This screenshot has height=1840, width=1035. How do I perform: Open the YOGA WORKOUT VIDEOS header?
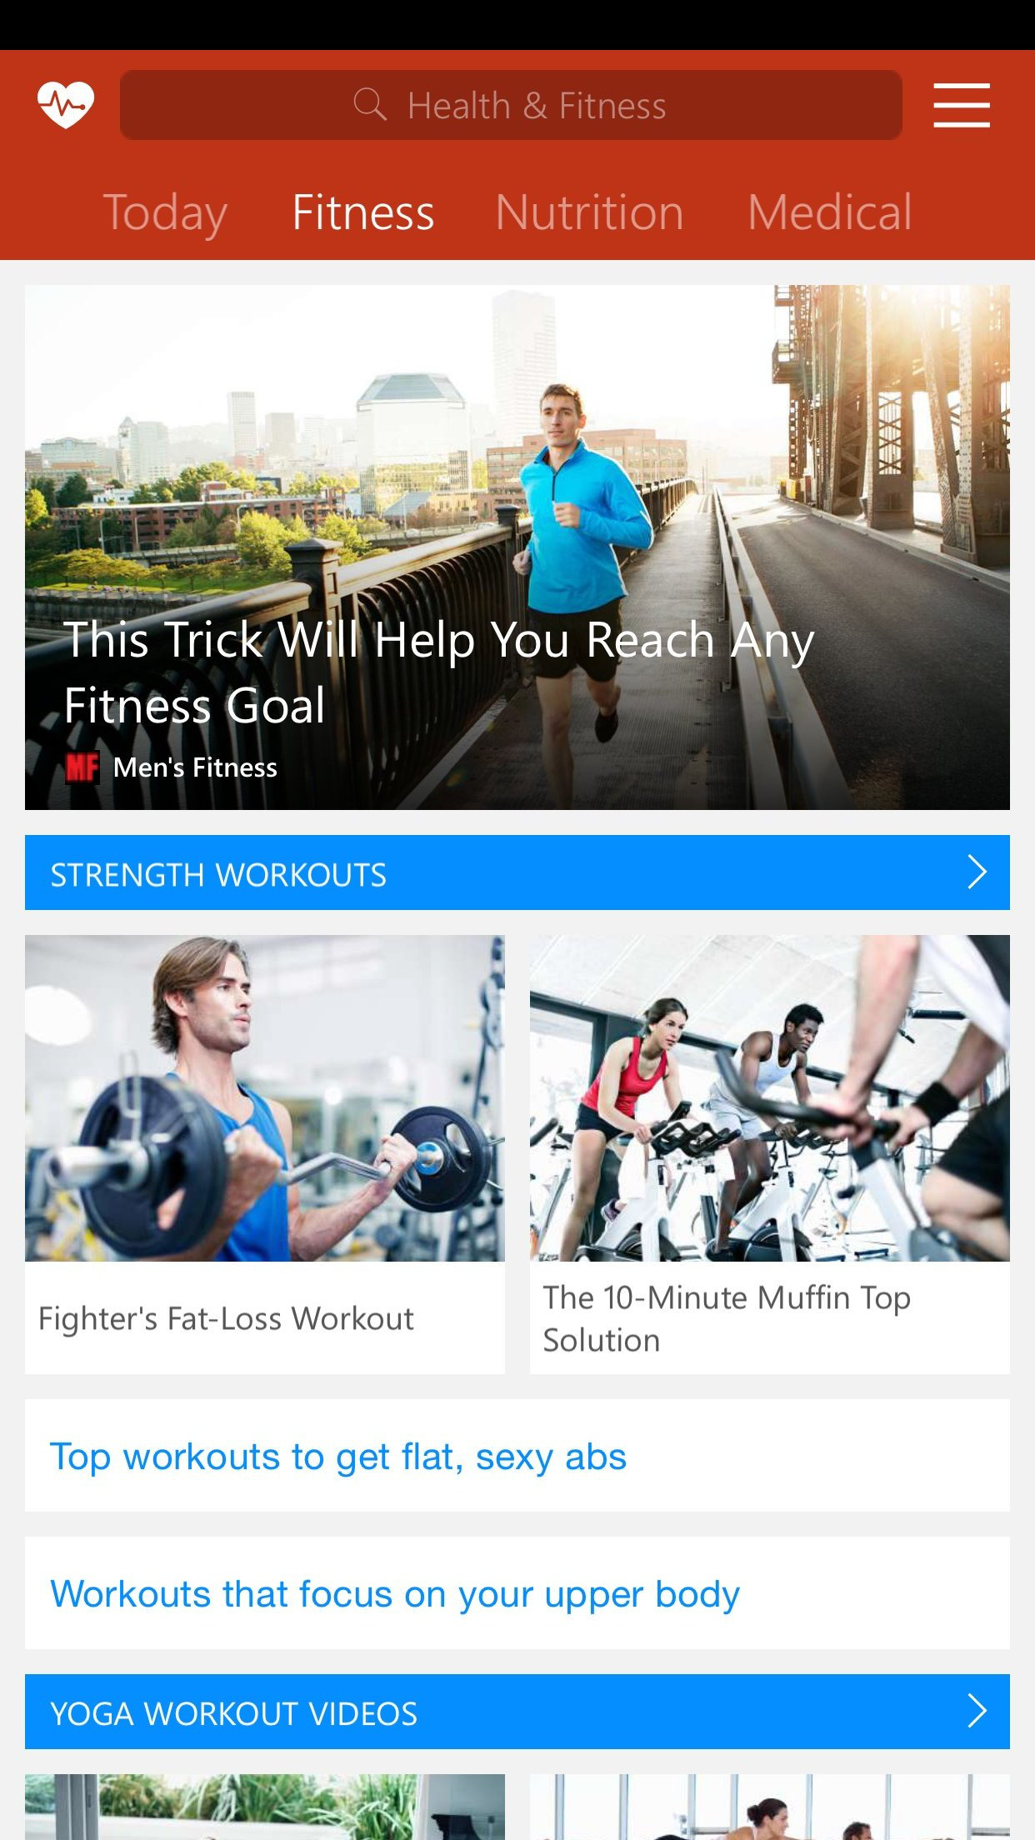(517, 1712)
